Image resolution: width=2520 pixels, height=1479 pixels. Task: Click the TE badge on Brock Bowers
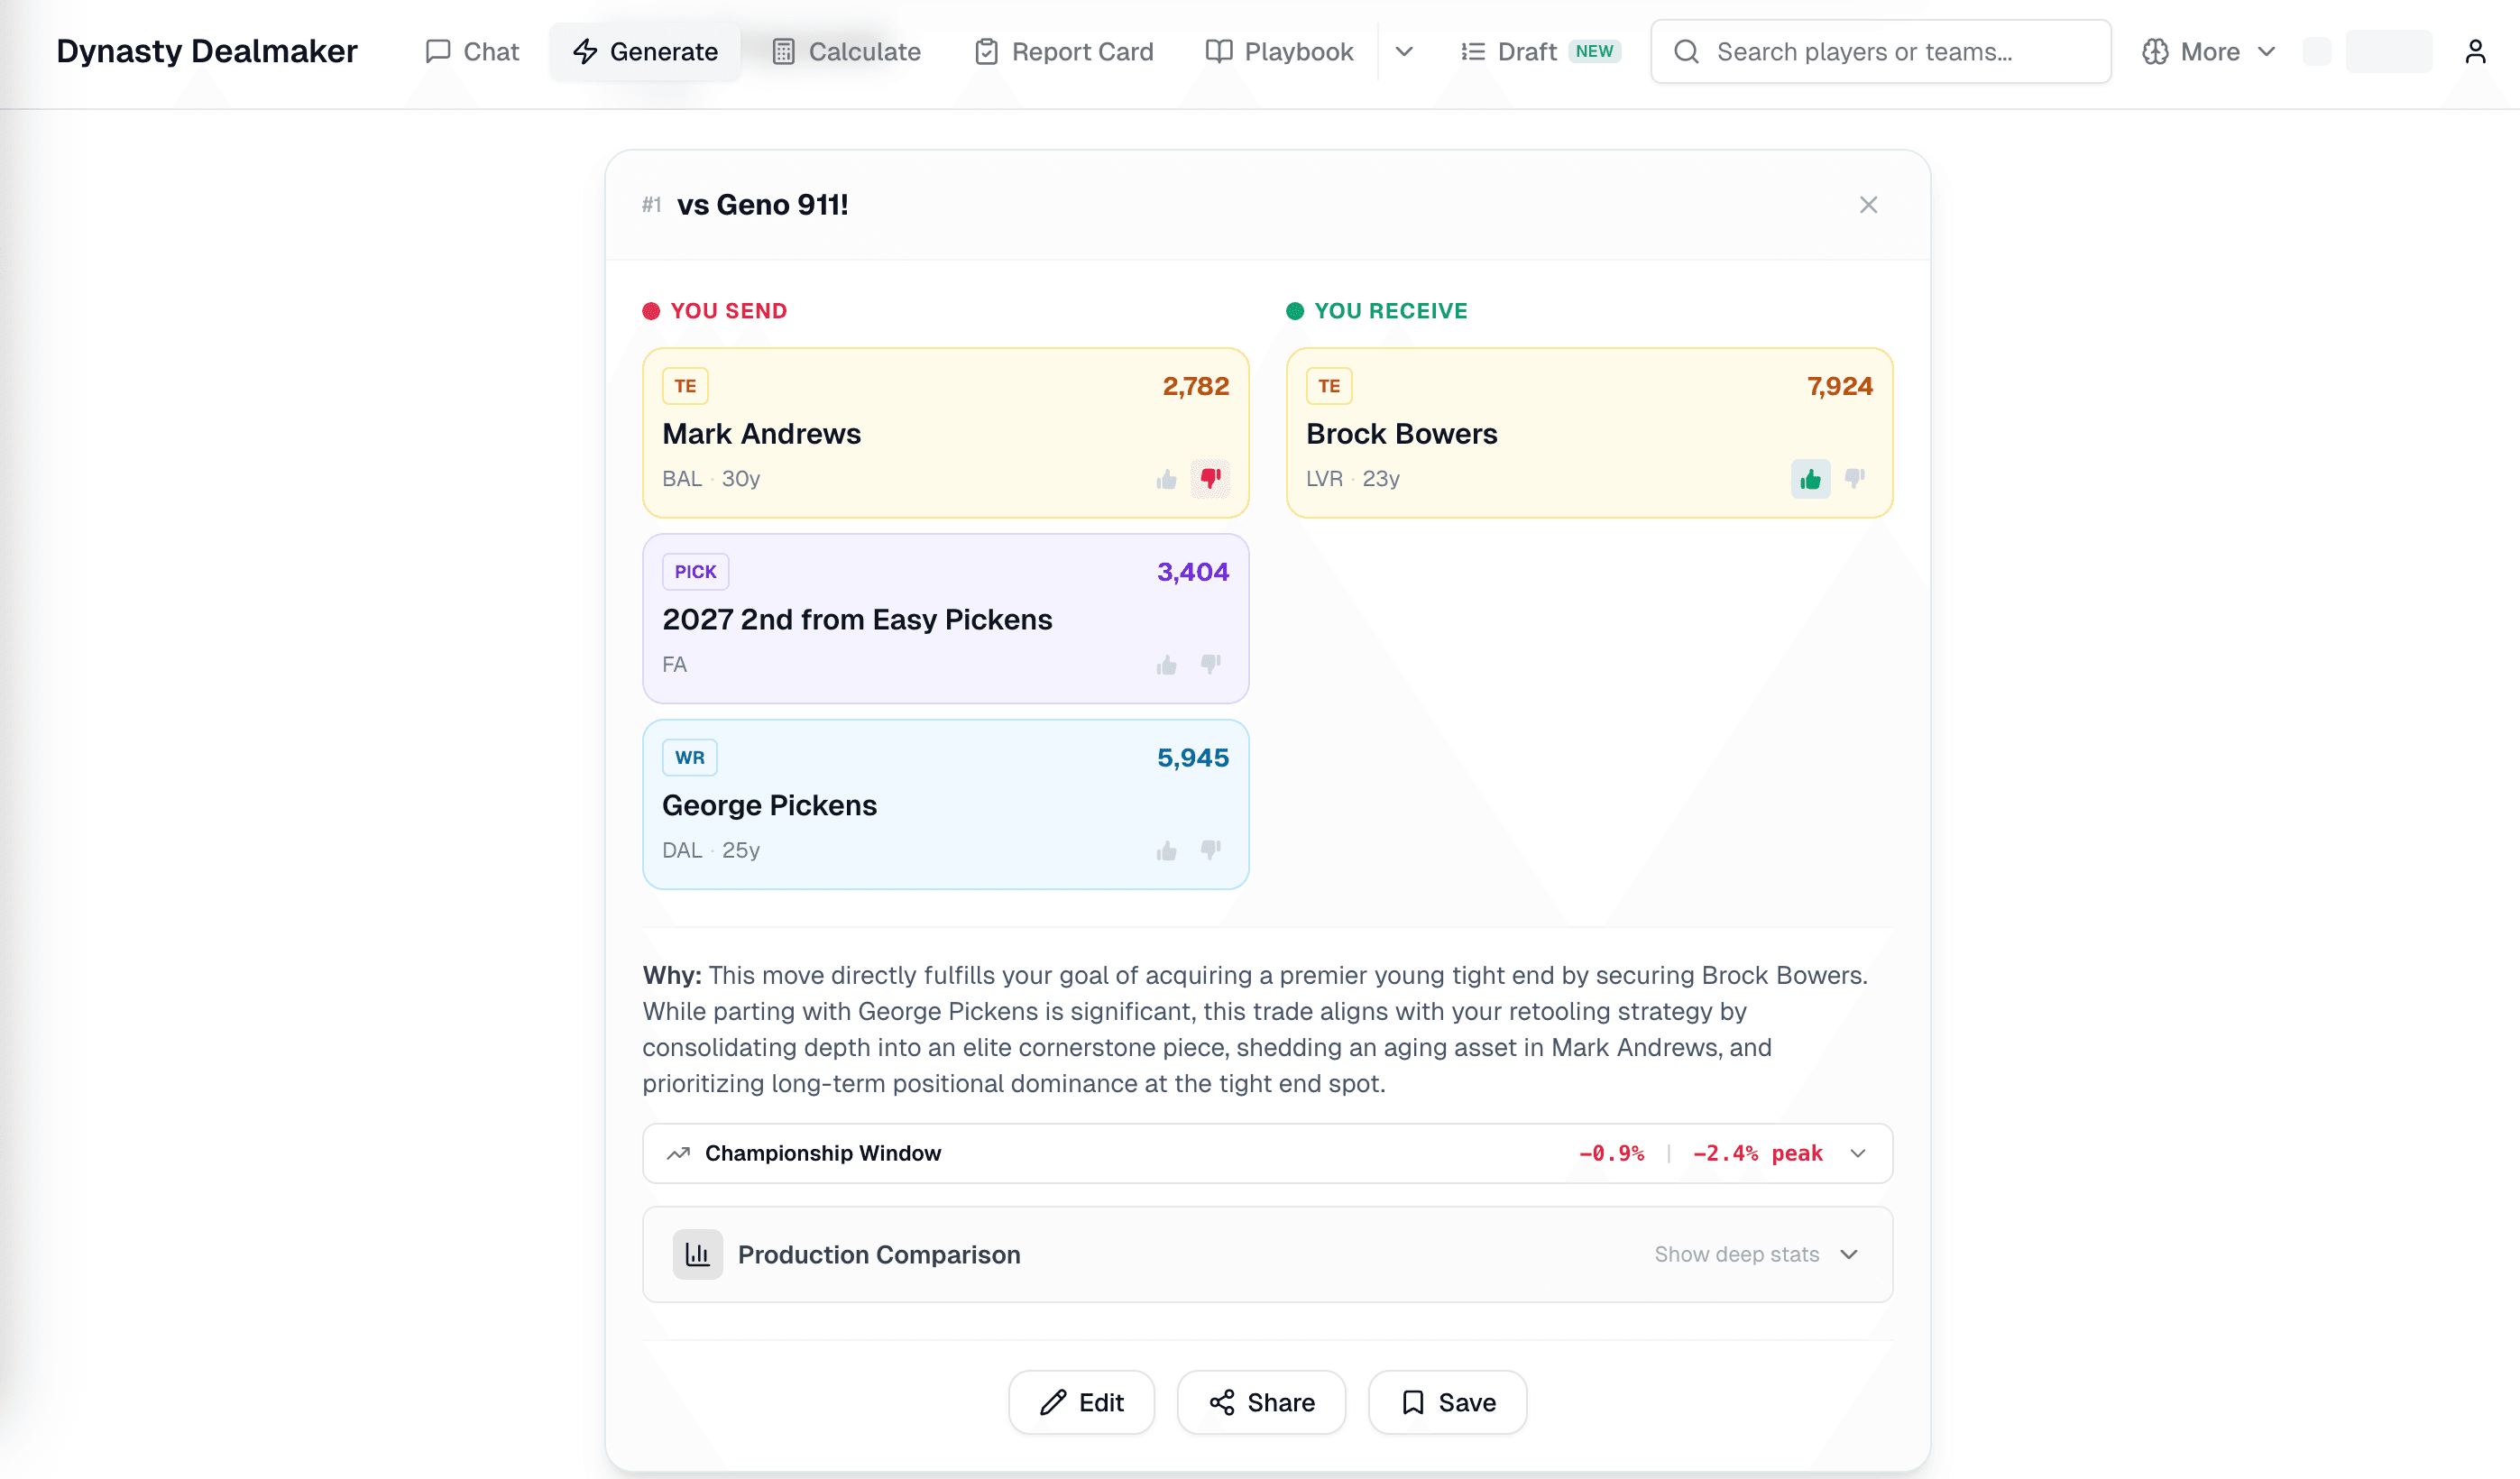pyautogui.click(x=1329, y=386)
